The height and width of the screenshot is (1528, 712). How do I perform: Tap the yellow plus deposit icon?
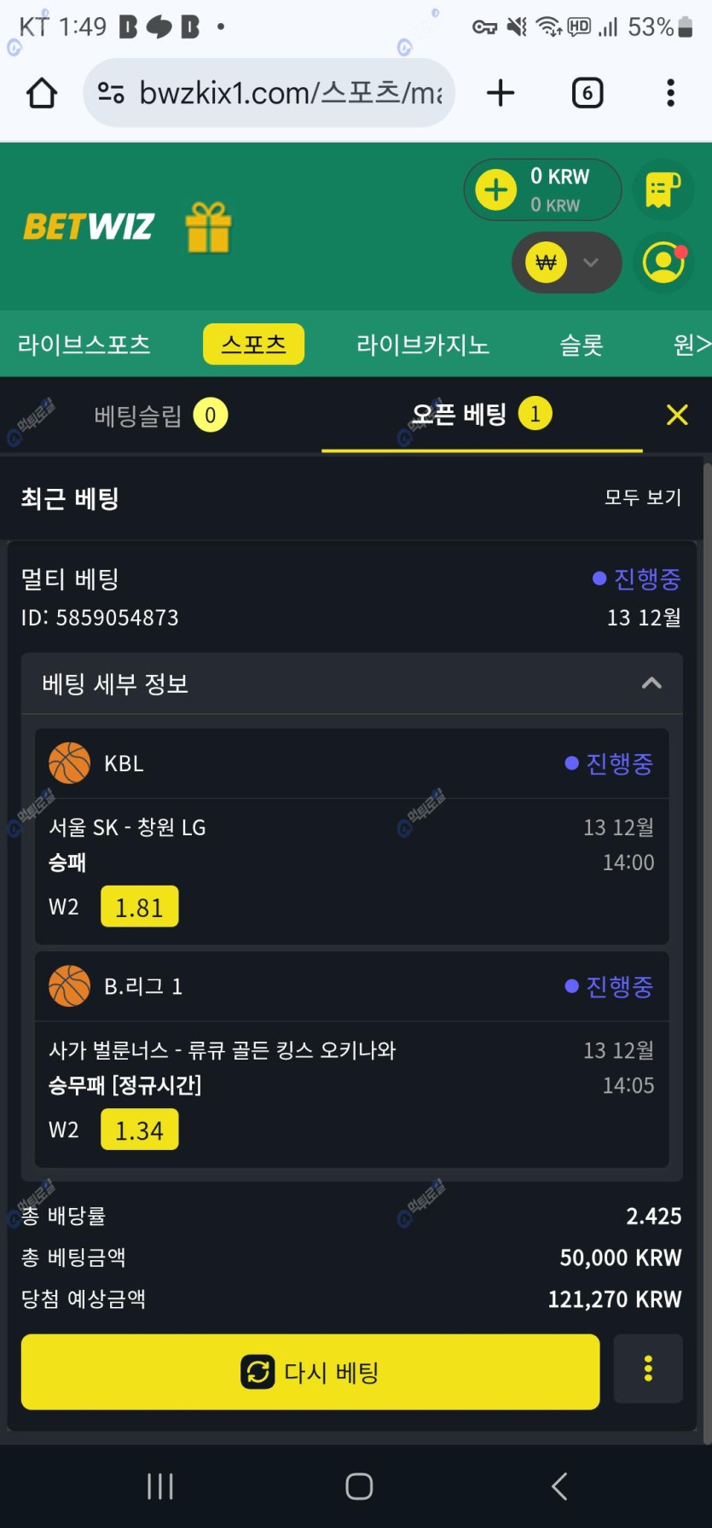(496, 189)
